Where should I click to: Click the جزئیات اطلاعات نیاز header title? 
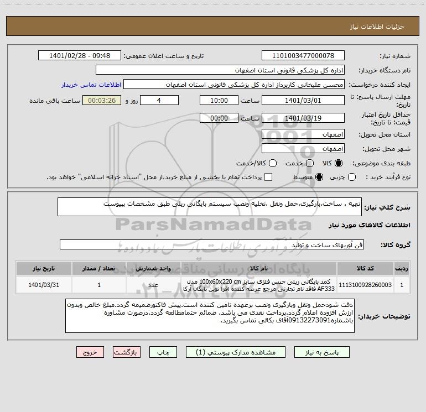point(377,27)
